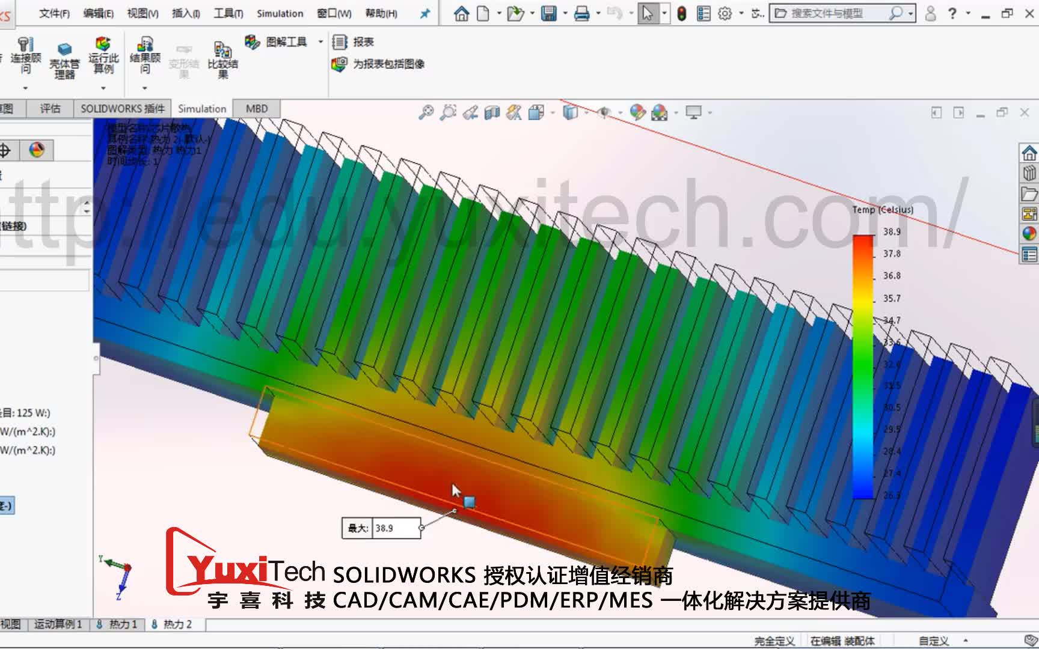
Task: Select the Apply Scene globe icon
Action: pos(660,112)
